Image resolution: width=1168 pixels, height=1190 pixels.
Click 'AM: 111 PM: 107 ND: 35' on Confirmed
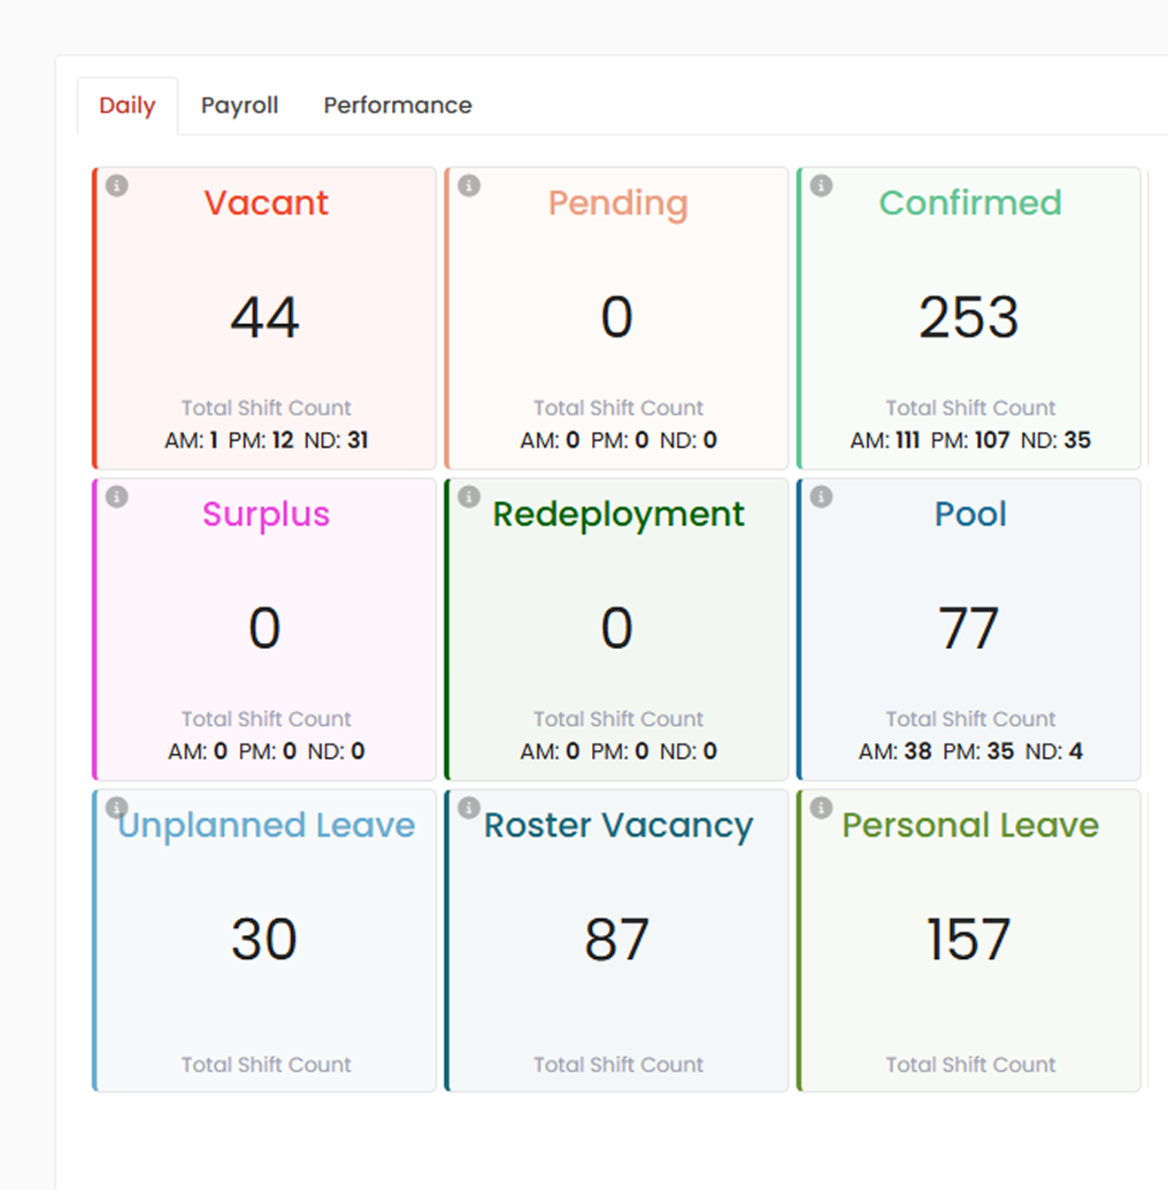971,440
